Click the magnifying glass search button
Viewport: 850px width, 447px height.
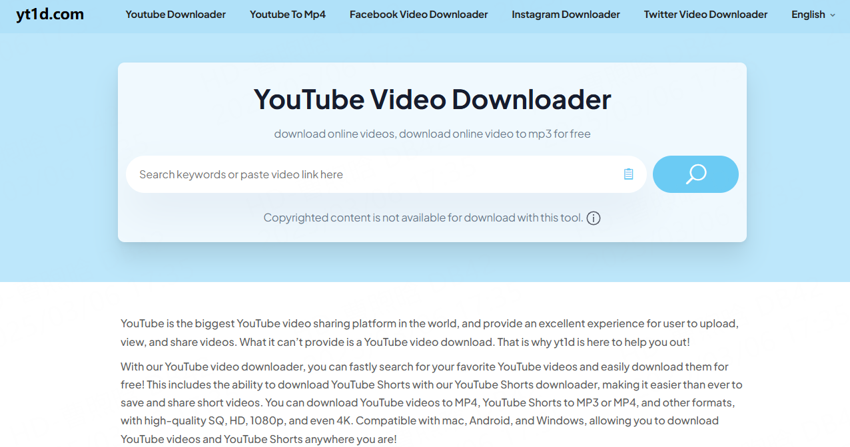point(695,174)
